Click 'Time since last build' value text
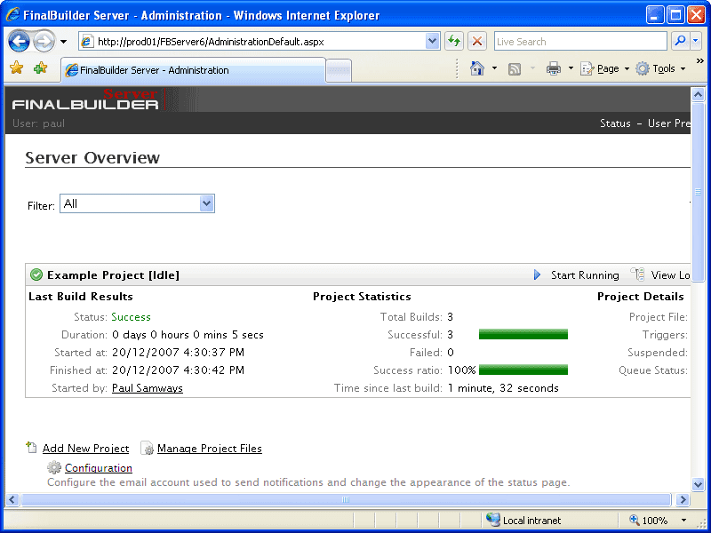 coord(503,388)
